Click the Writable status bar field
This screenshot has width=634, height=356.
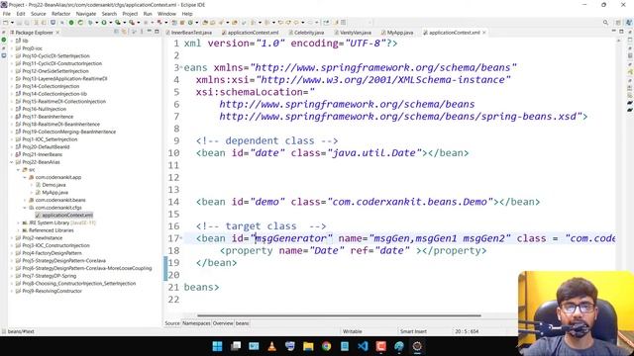353,331
